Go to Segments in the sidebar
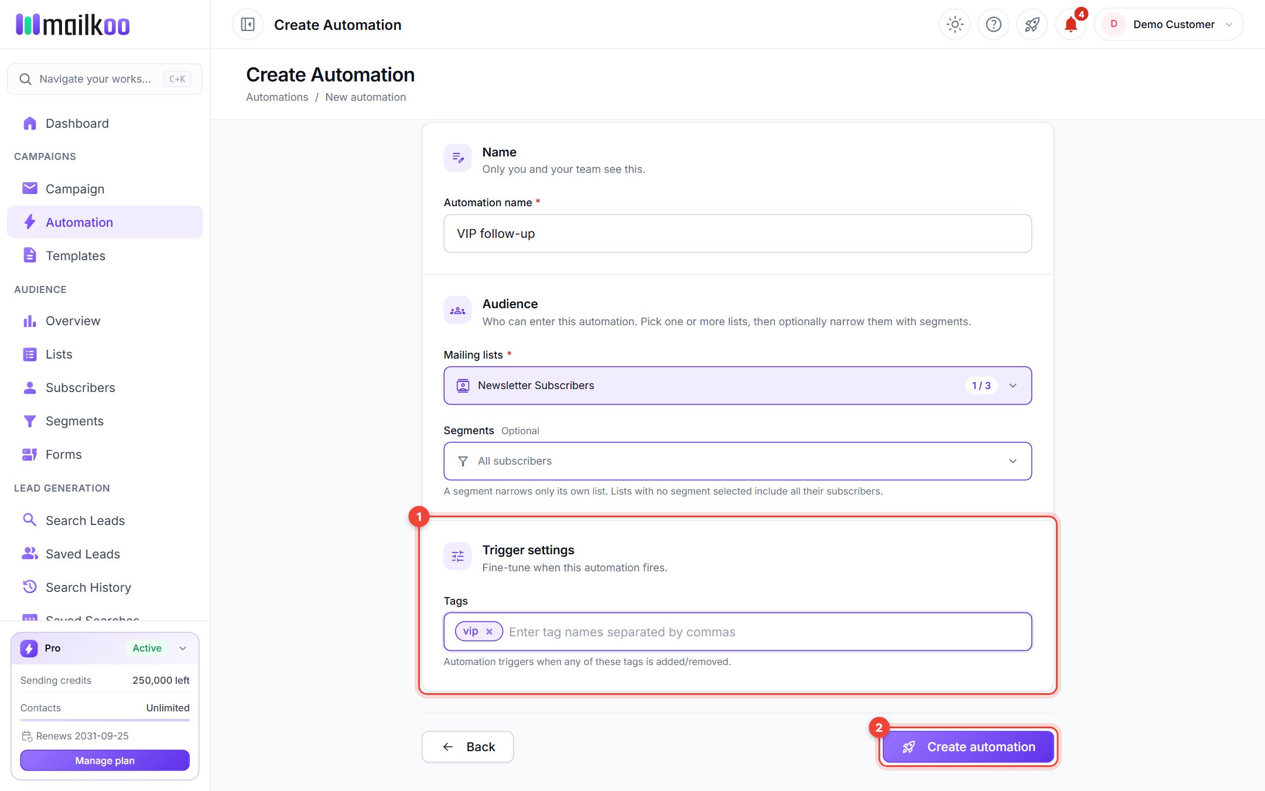Image resolution: width=1265 pixels, height=791 pixels. coord(105,421)
